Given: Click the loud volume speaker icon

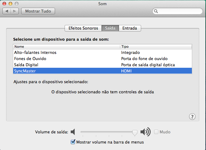Looking at the screenshot, I should pos(145,132).
